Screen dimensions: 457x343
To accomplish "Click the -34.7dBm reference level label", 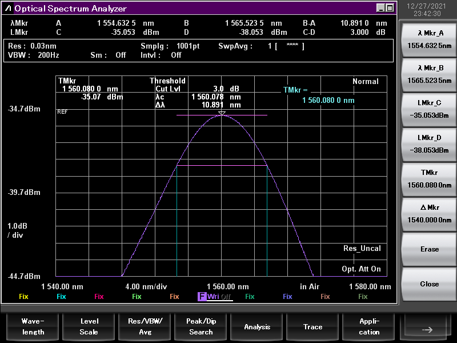I will 24,109.
